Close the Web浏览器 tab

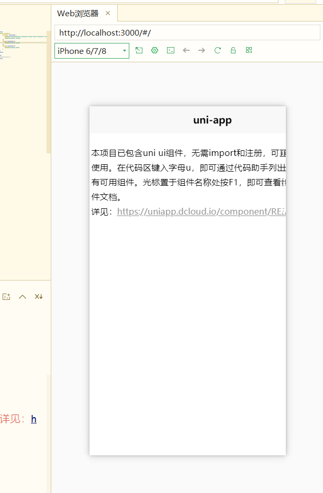point(108,13)
